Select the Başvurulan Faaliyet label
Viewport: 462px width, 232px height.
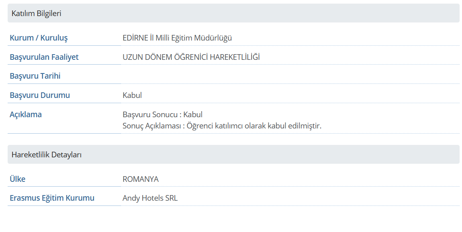(44, 57)
